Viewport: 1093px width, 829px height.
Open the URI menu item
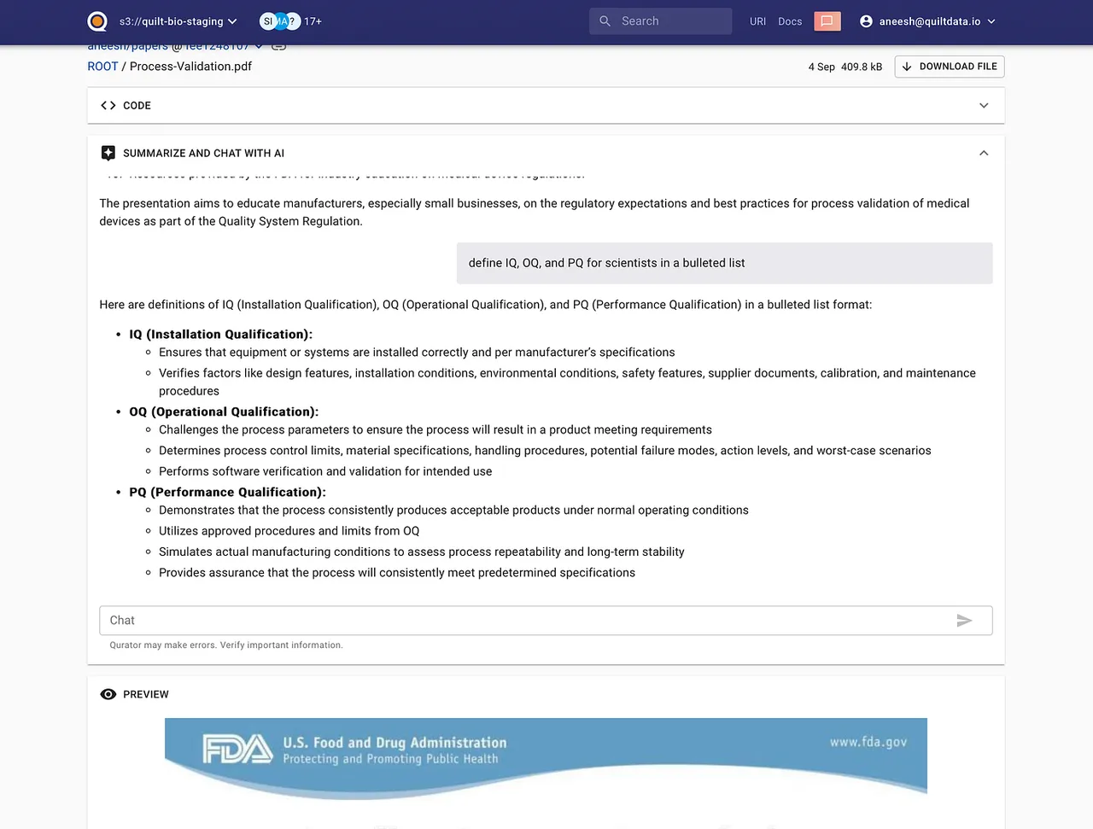(x=757, y=21)
